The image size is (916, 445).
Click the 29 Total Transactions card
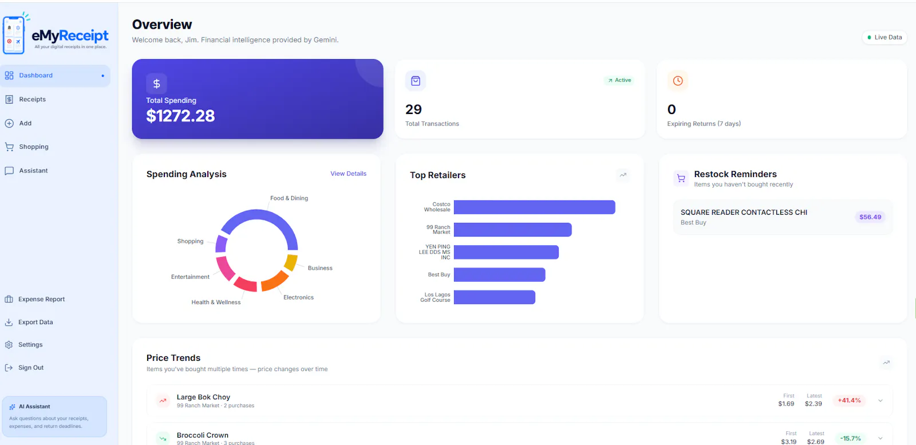point(520,99)
